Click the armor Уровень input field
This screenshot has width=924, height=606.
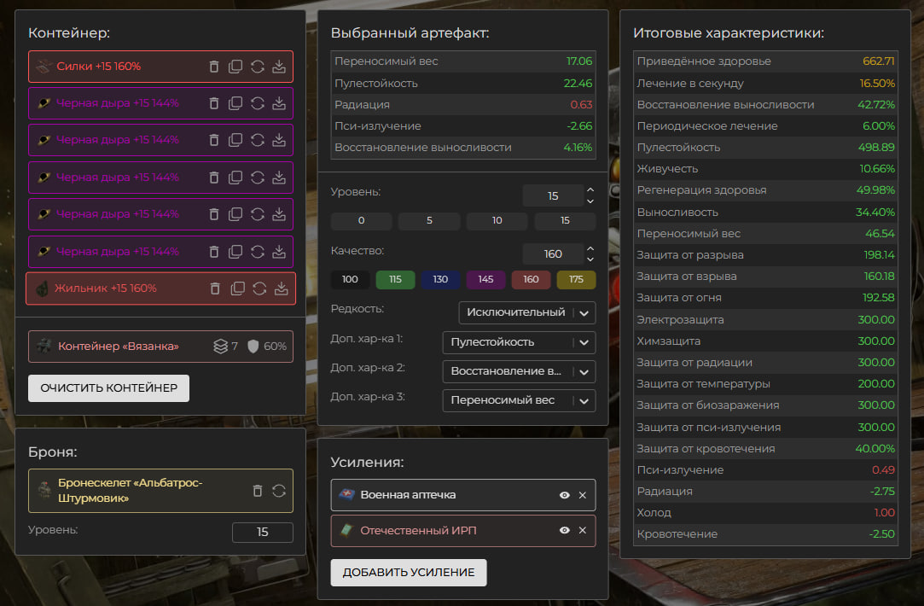262,532
